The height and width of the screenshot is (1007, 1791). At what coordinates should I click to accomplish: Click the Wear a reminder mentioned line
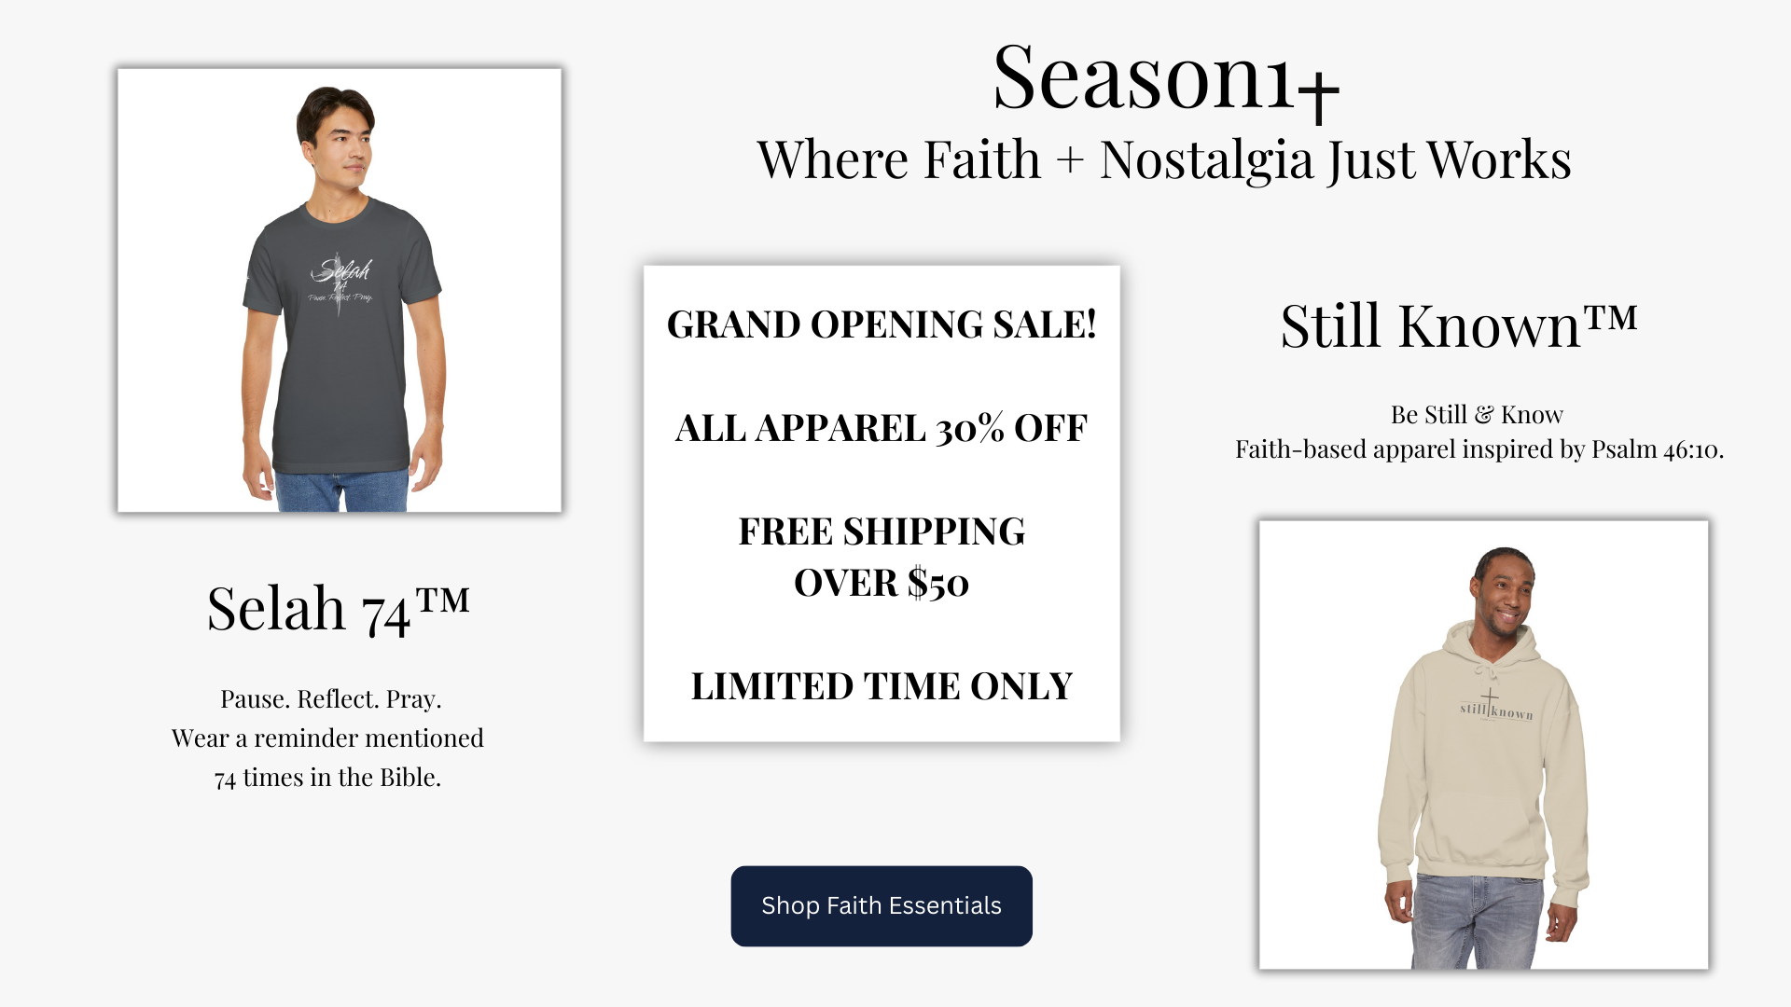pyautogui.click(x=327, y=738)
